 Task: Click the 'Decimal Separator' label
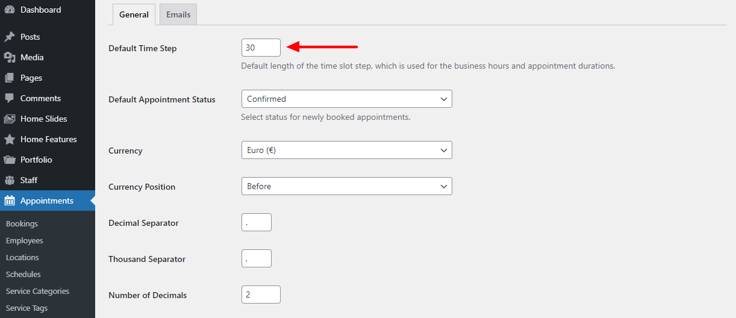(x=143, y=223)
